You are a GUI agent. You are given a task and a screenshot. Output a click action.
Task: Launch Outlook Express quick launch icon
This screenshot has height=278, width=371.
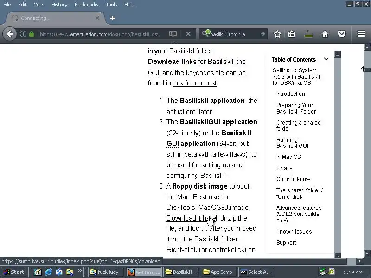pos(59,272)
